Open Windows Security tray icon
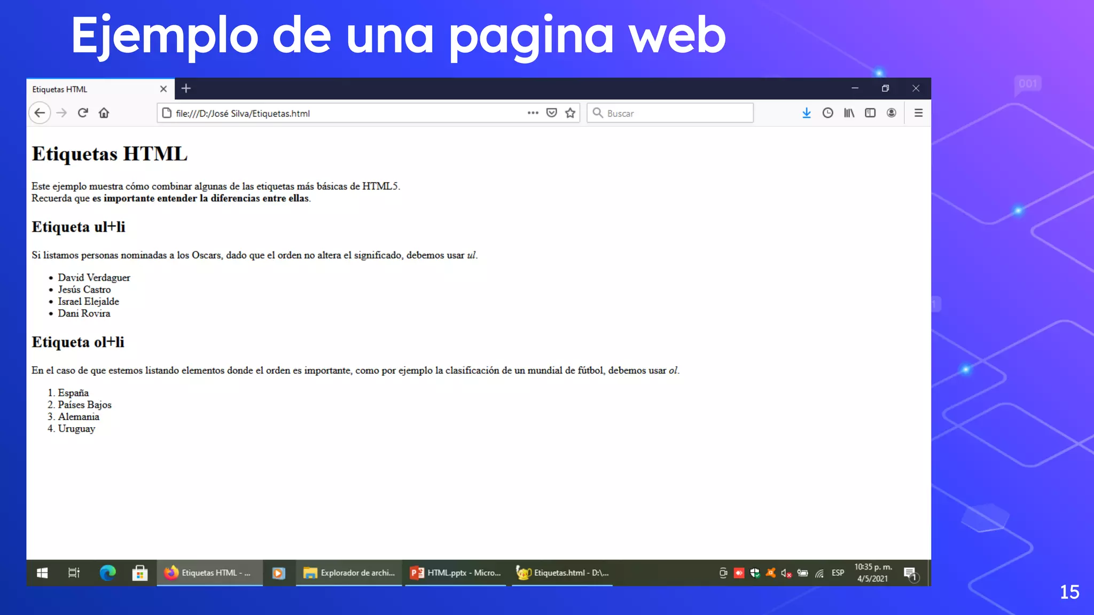This screenshot has width=1094, height=615. tap(755, 573)
